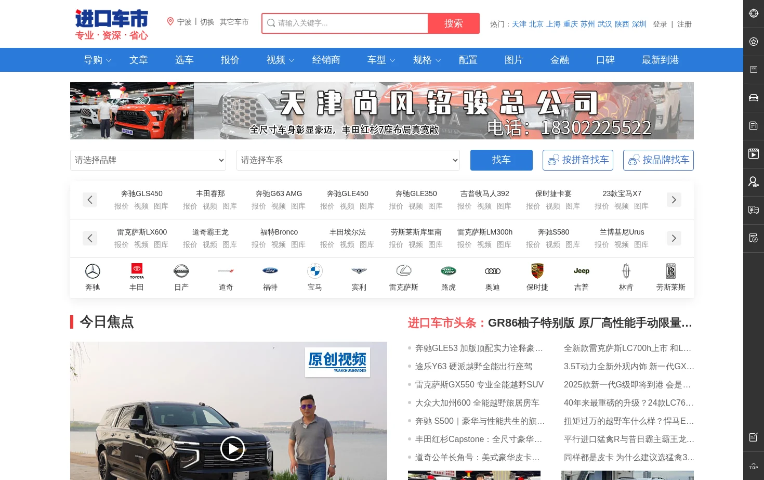Click the VIP user icon in right sidebar

[x=754, y=182]
